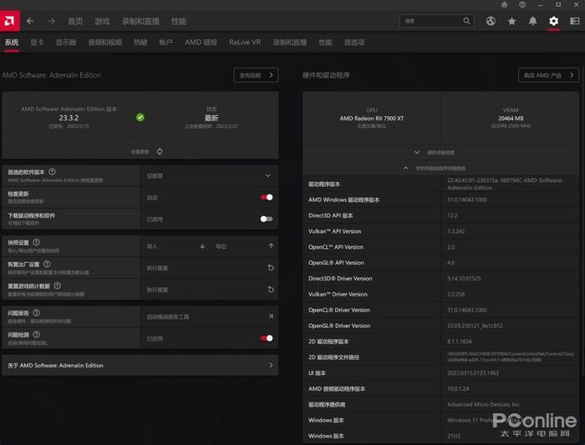Switch to the 显示器 tab
This screenshot has width=585, height=445.
(66, 42)
